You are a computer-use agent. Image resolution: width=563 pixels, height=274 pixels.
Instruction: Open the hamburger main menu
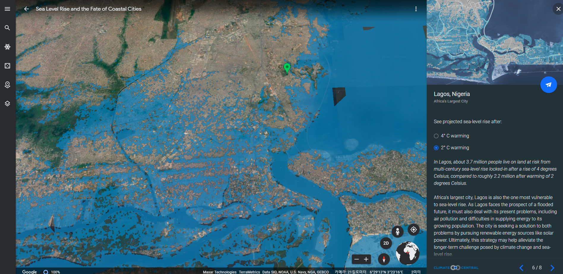pyautogui.click(x=7, y=9)
